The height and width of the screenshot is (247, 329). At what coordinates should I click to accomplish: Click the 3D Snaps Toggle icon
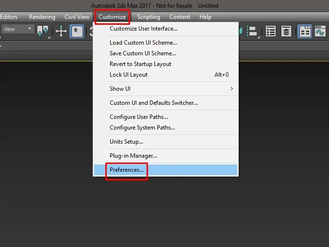[90, 32]
